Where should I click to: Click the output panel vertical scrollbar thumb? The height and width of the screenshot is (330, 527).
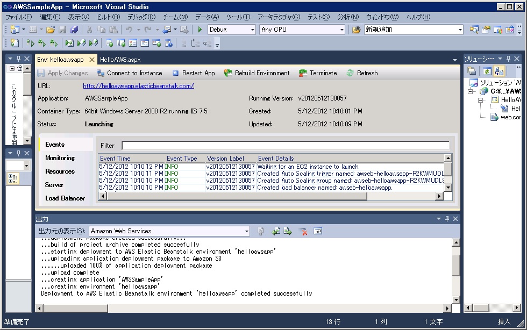coord(456,265)
